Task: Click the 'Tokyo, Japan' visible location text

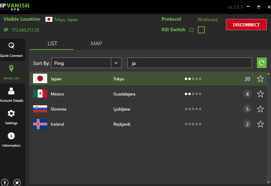Action: 66,20
